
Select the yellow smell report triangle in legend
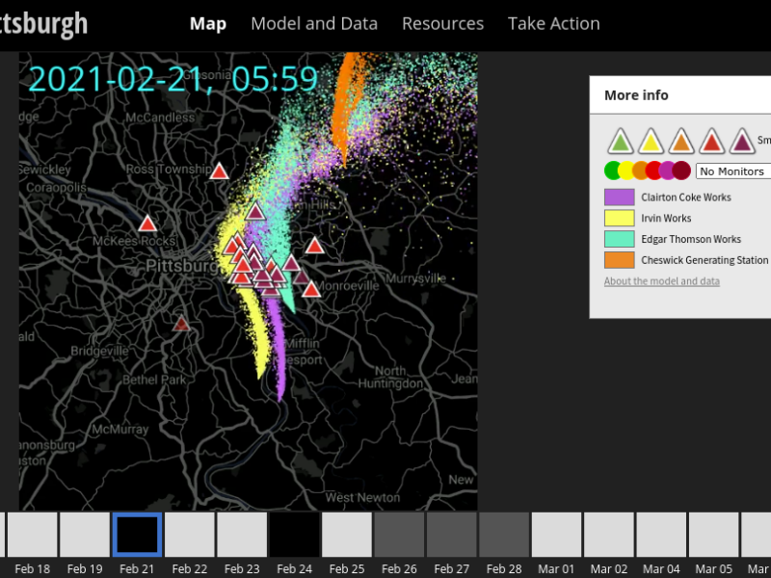(x=652, y=141)
